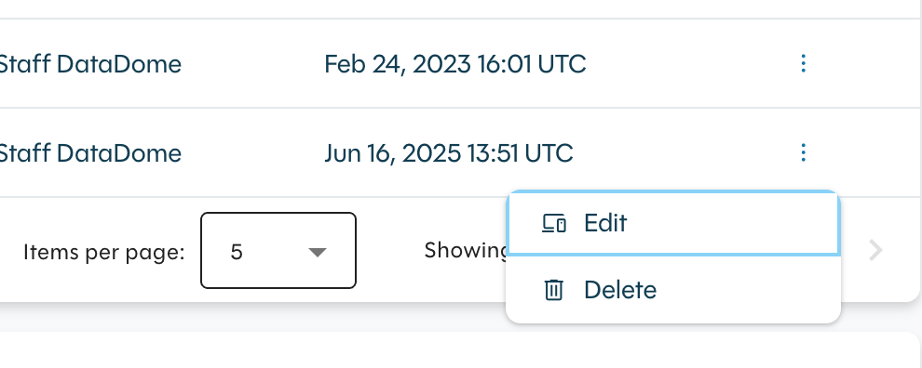Image resolution: width=922 pixels, height=368 pixels.
Task: Open the three-dot menu on Feb 24, 2023 row
Action: 803,63
